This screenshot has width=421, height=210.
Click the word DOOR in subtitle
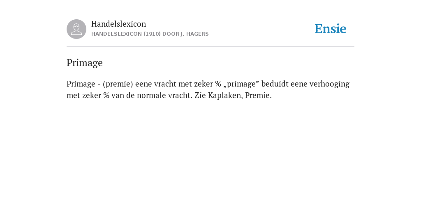(171, 34)
